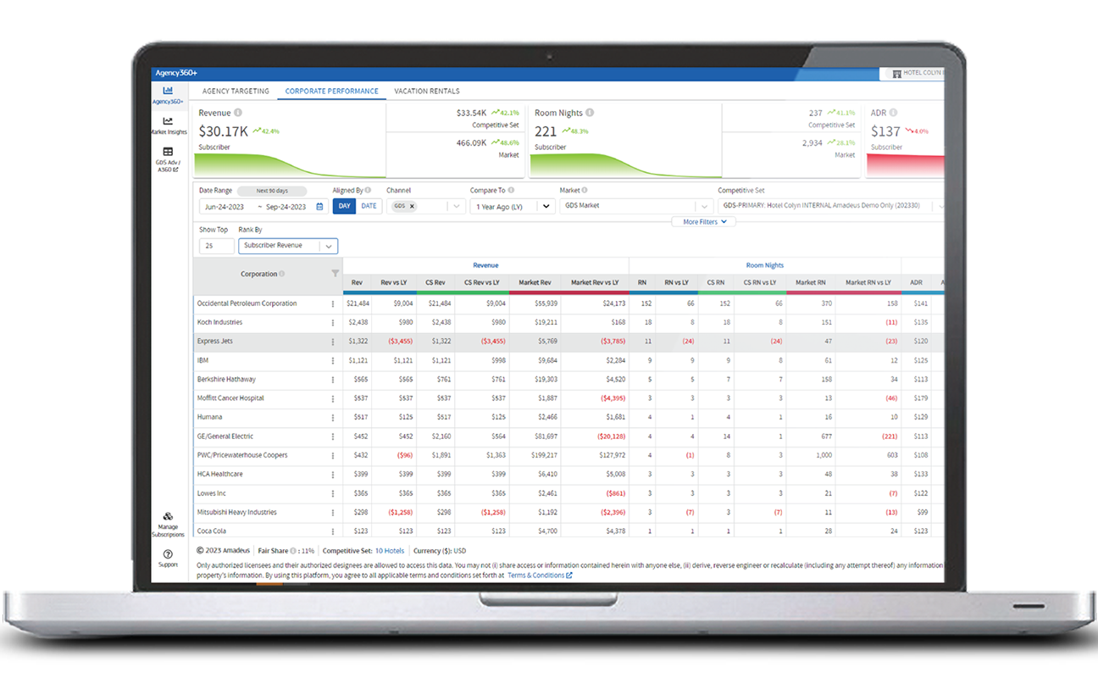This screenshot has width=1098, height=684.
Task: Open row menu for Mitsubishi Heavy Industries
Action: pos(333,512)
